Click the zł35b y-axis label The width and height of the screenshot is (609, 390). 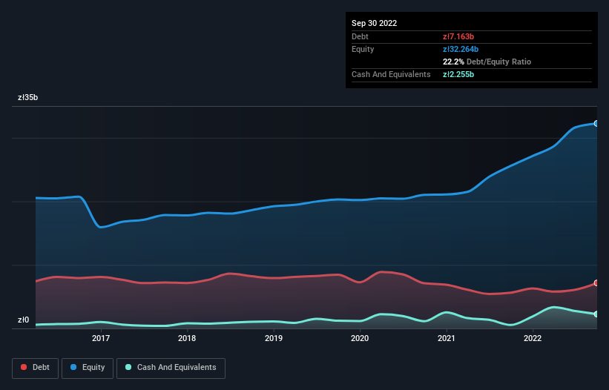pos(28,97)
